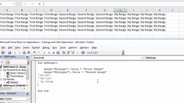Click project tree horizontal scroll right arrow

(x=24, y=88)
